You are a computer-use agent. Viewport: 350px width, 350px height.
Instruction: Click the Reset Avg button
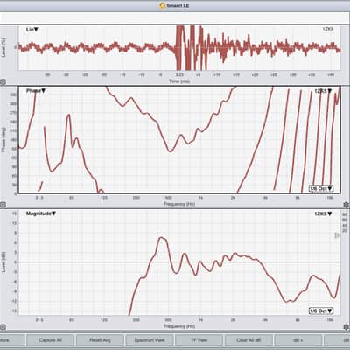pos(100,340)
